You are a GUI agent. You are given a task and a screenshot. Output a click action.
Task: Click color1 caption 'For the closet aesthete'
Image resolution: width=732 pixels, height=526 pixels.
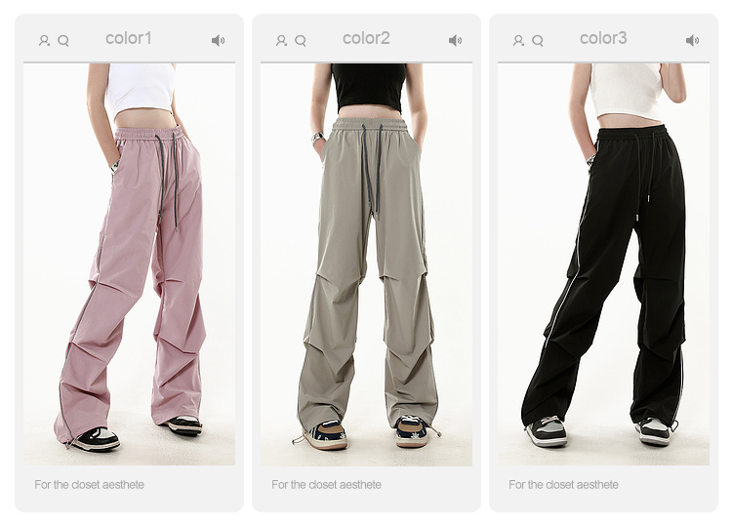[x=89, y=485]
